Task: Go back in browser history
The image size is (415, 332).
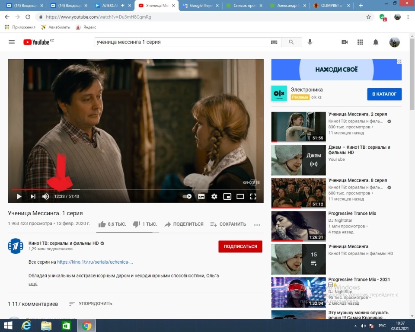Action: pyautogui.click(x=7, y=17)
